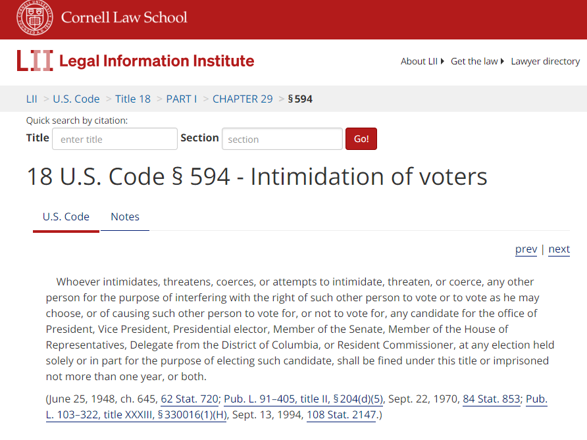Viewport: 587px width, 440px height.
Task: Switch to the Notes tab
Action: (125, 216)
